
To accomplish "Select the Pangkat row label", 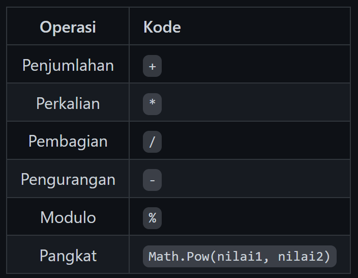I will point(68,256).
